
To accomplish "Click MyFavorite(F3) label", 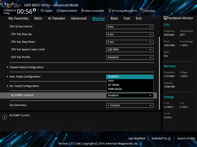I will tap(69, 11).
